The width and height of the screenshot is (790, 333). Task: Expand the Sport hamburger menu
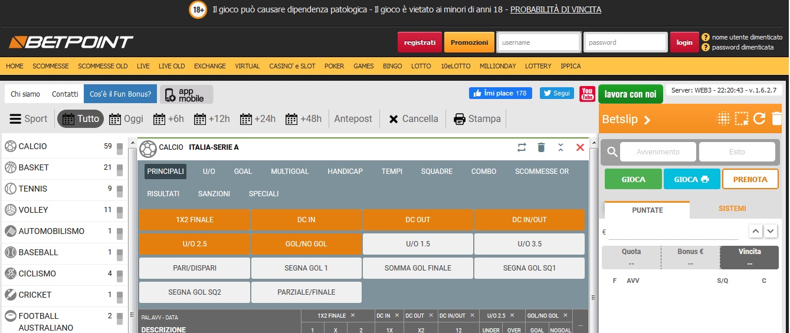(15, 119)
